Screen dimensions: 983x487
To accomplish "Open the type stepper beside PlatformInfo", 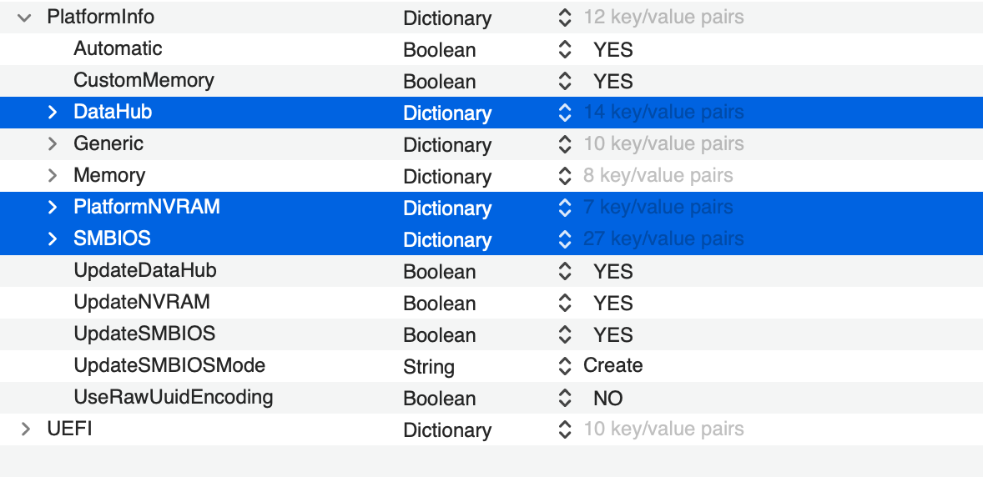I will 565,18.
